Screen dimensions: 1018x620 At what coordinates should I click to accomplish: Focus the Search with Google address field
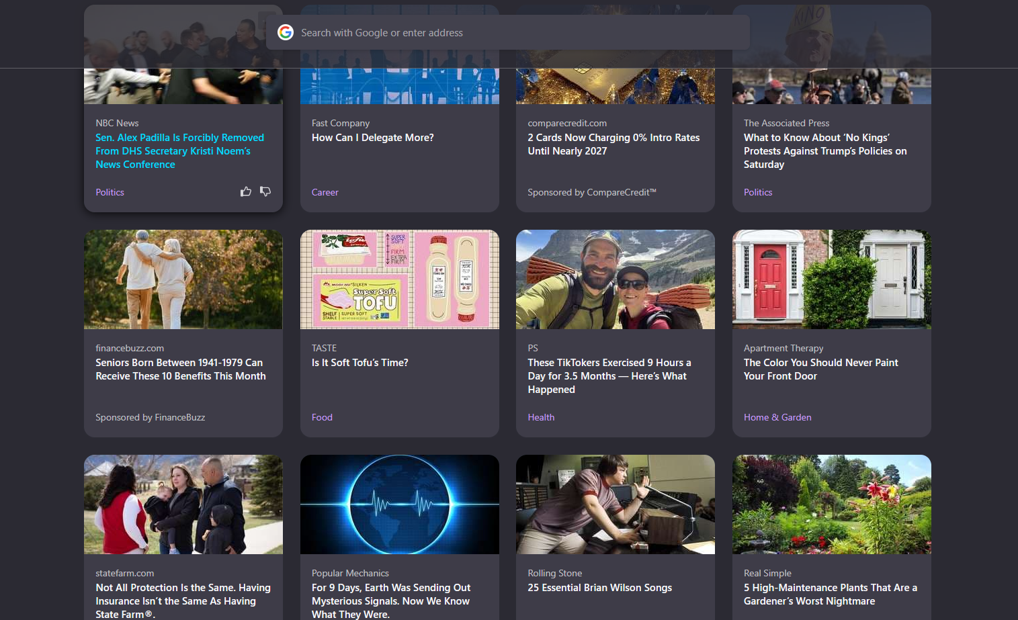pyautogui.click(x=507, y=32)
